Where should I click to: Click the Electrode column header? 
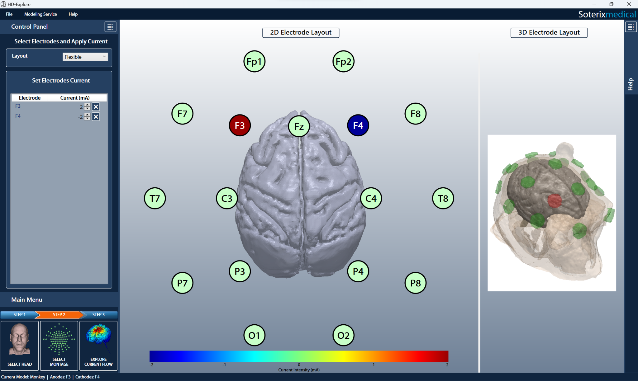click(x=30, y=98)
